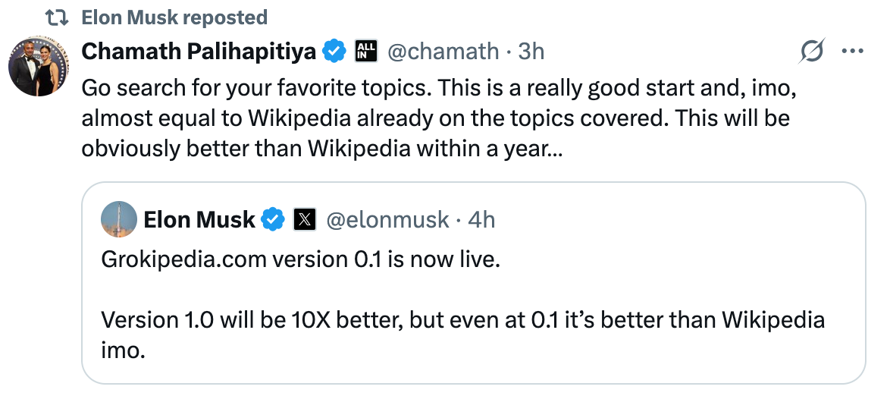Click the X affiliation badge icon
The height and width of the screenshot is (396, 890).
coord(304,220)
